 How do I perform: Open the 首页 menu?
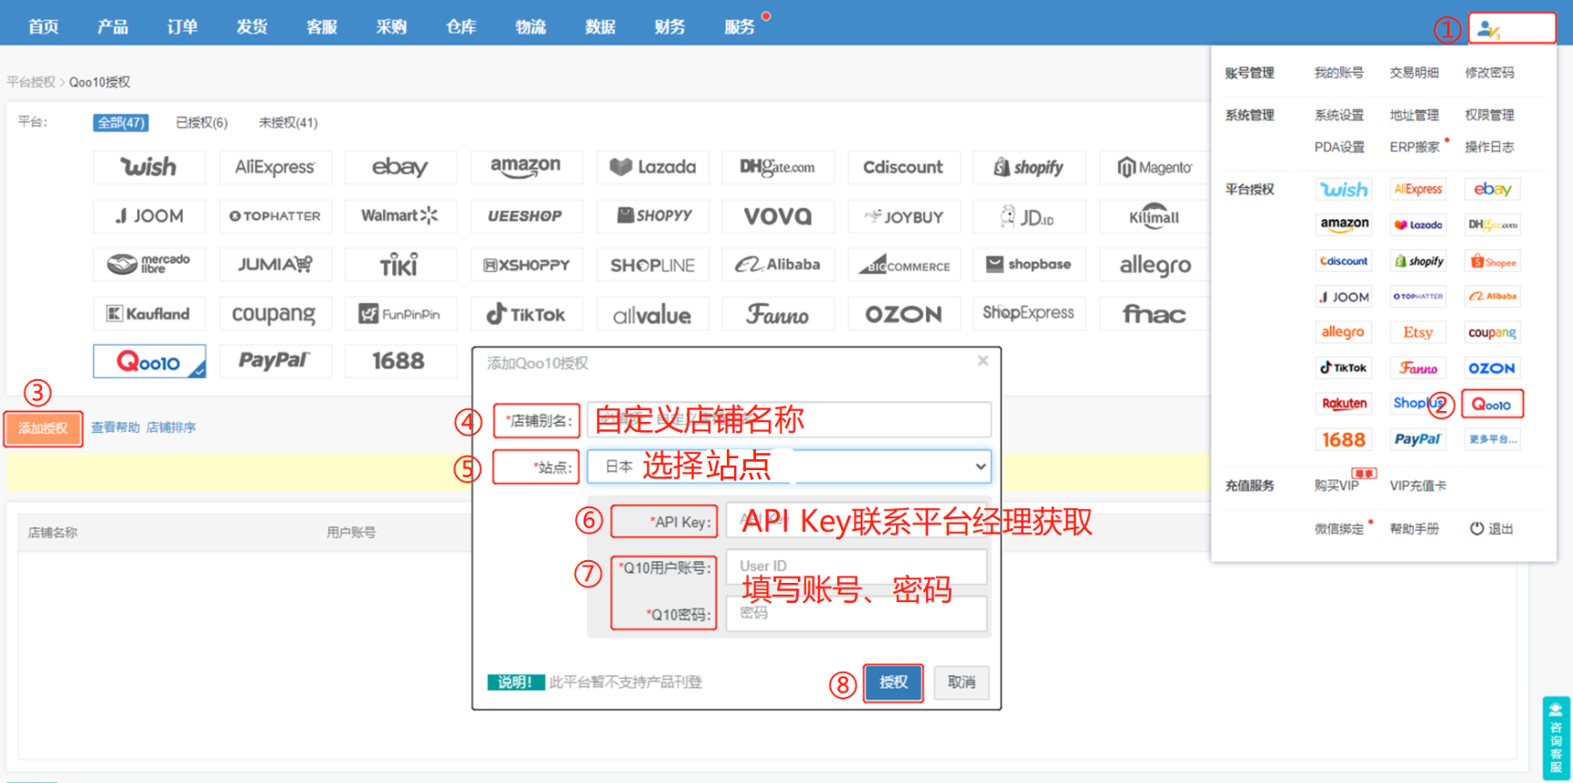click(x=44, y=26)
